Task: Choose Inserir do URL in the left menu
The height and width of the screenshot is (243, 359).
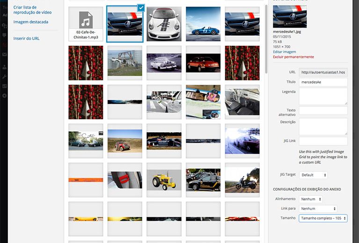Action: [27, 38]
